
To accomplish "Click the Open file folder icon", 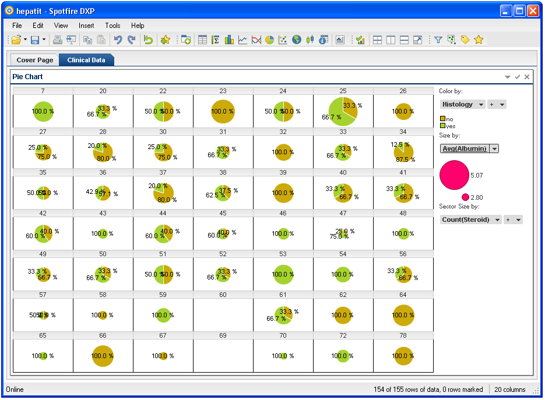I will (15, 40).
